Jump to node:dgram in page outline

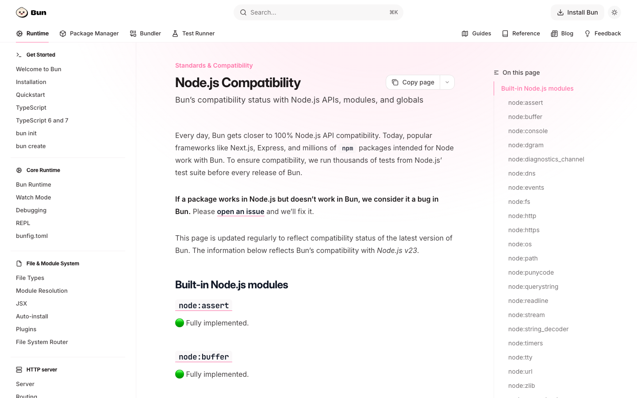click(526, 145)
